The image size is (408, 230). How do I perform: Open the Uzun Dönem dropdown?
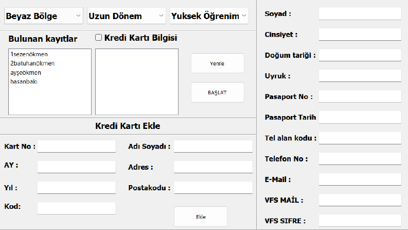[127, 16]
